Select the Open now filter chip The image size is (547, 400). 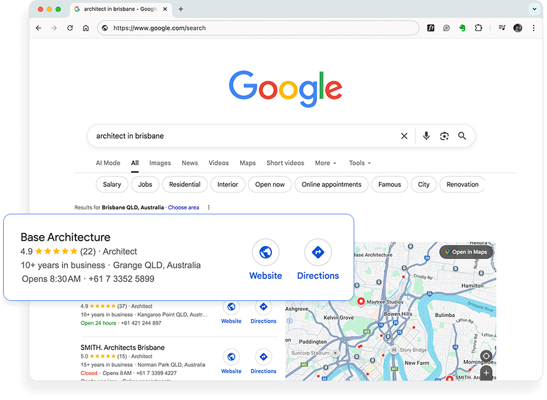(x=269, y=184)
